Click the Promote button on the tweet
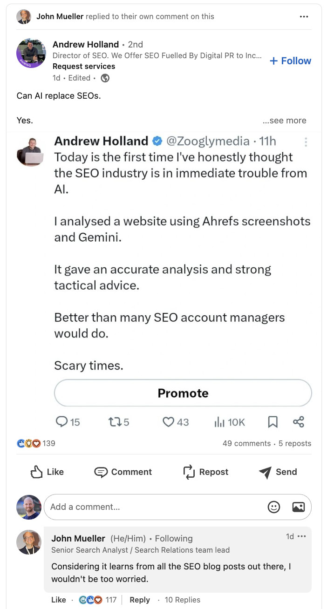 click(x=183, y=392)
